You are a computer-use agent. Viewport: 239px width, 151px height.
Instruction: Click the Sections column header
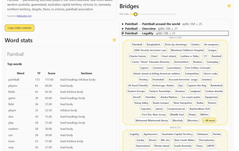pyautogui.click(x=86, y=73)
